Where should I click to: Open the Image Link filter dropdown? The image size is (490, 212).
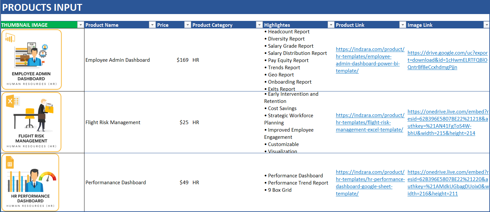click(x=486, y=24)
